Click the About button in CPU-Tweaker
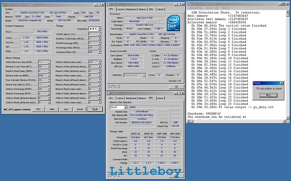The image size is (291, 181). (80, 109)
